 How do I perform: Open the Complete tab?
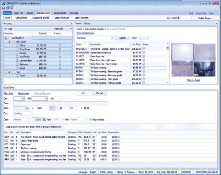click(x=74, y=13)
